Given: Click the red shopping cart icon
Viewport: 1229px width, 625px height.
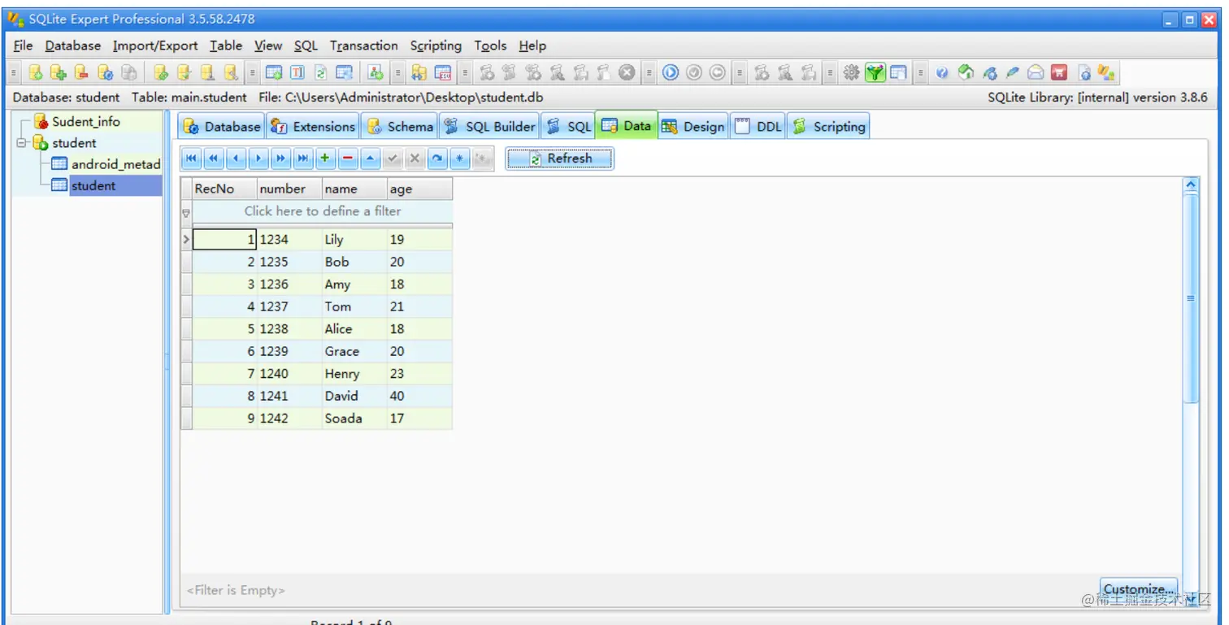Looking at the screenshot, I should 1058,73.
